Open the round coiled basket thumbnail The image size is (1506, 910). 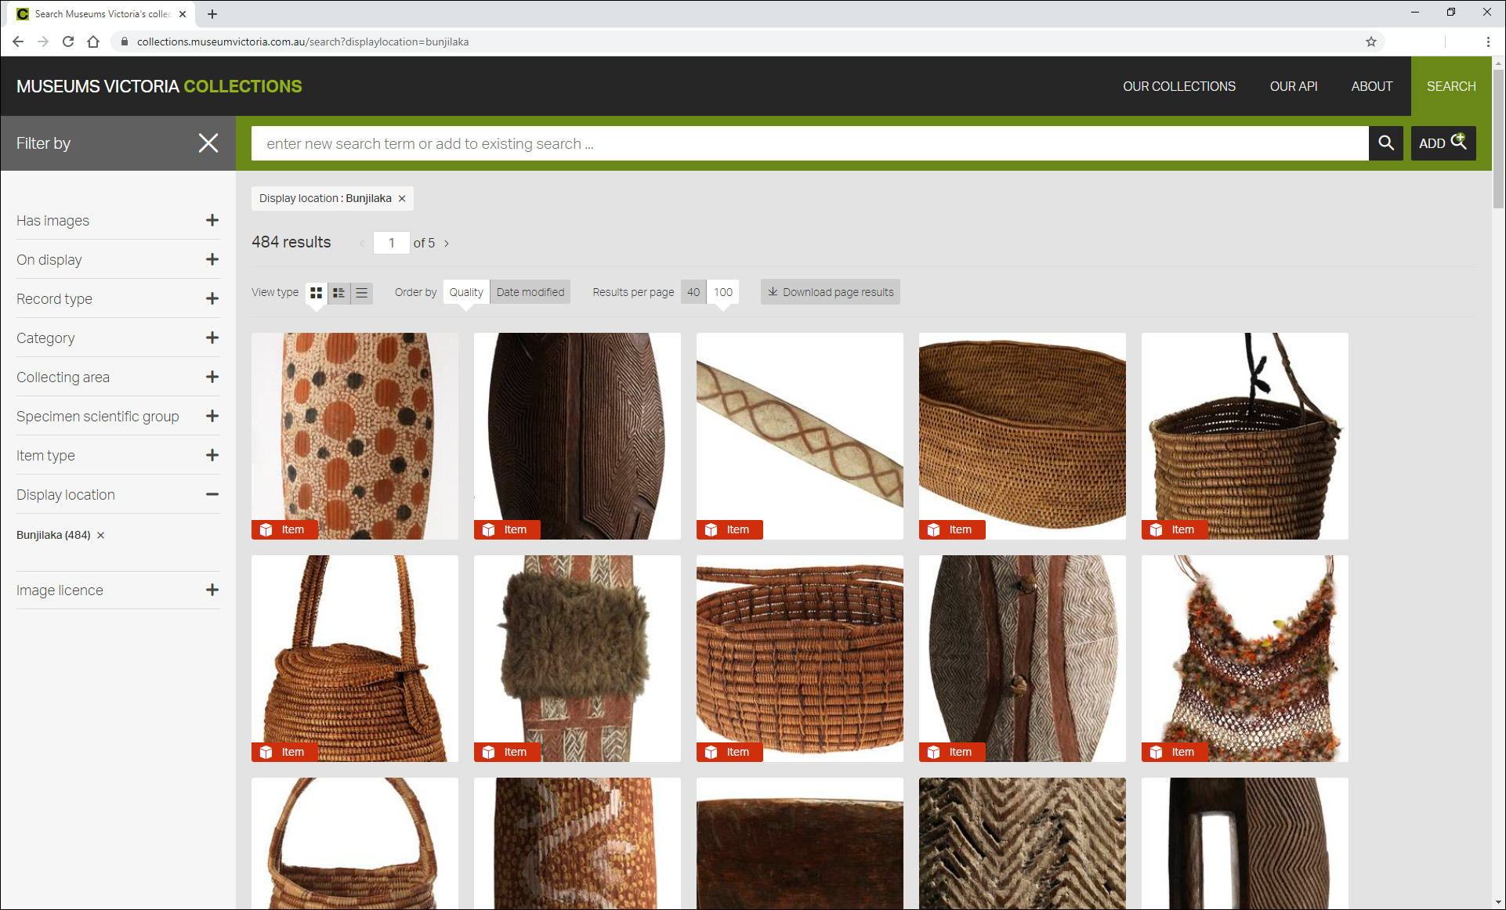coord(800,658)
